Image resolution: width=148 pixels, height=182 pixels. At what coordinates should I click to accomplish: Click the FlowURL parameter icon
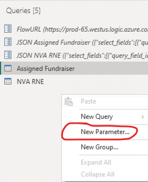click(x=8, y=29)
